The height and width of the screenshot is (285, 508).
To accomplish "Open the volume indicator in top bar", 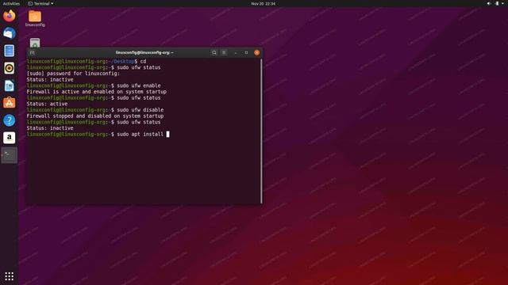I will [x=489, y=3].
